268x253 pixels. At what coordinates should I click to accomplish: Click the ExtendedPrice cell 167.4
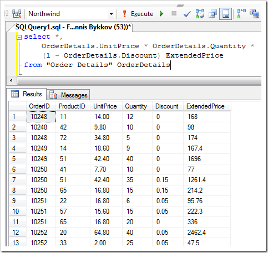[207, 148]
